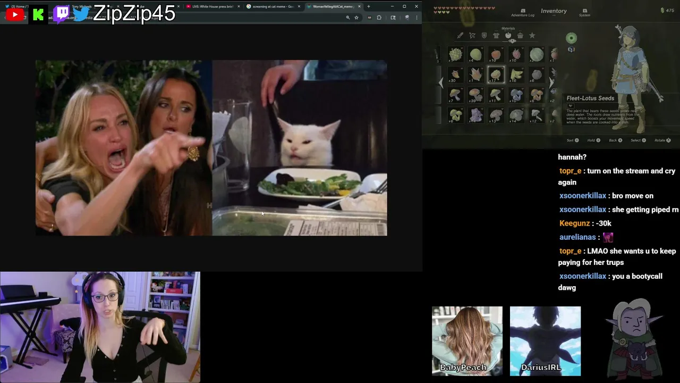This screenshot has width=680, height=383.
Task: Close the screaming at cat meme tab
Action: tap(299, 6)
